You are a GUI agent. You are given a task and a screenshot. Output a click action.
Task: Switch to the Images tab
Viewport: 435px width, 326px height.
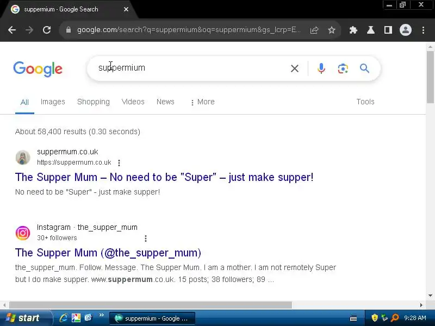click(x=53, y=102)
